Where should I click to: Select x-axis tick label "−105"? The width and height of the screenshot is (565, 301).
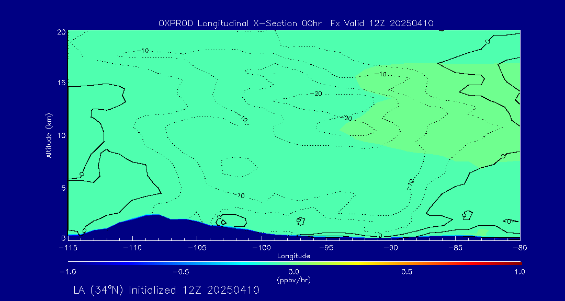[197, 248]
